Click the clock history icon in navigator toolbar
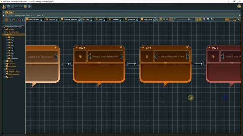Image resolution: width=243 pixels, height=136 pixels. (x=10, y=20)
